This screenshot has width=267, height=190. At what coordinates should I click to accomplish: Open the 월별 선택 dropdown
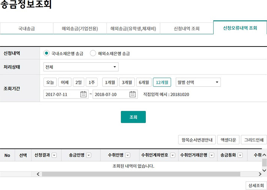(x=198, y=82)
